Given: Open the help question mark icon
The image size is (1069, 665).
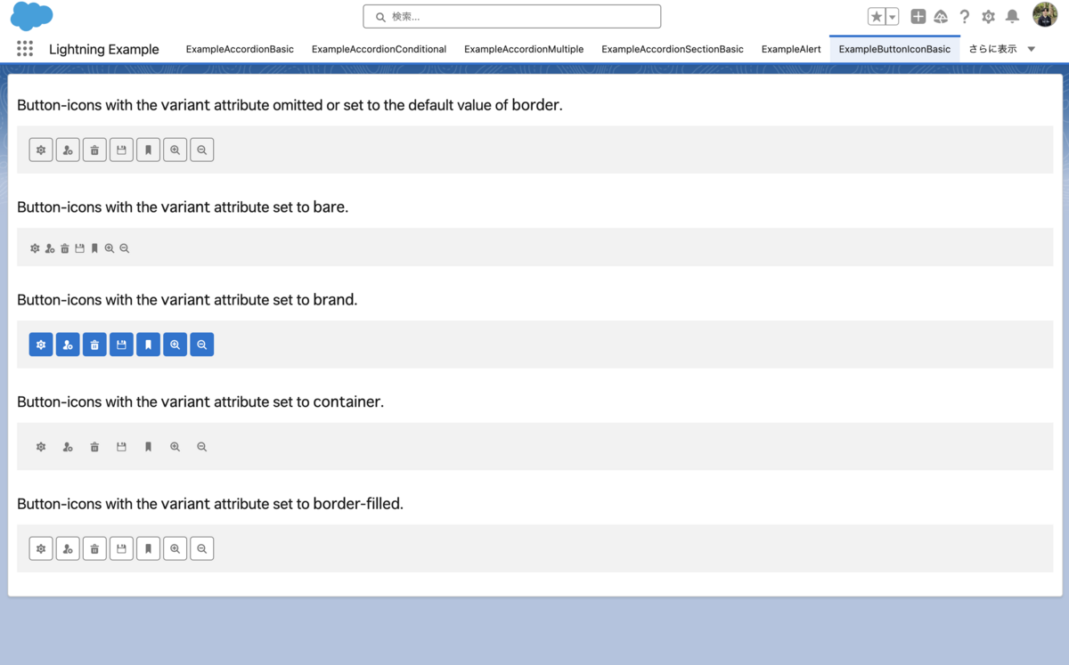Looking at the screenshot, I should (x=964, y=16).
